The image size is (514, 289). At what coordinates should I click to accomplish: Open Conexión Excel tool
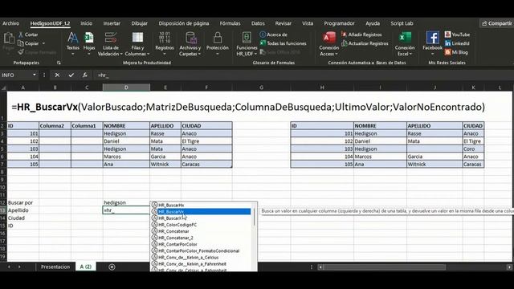tap(405, 44)
